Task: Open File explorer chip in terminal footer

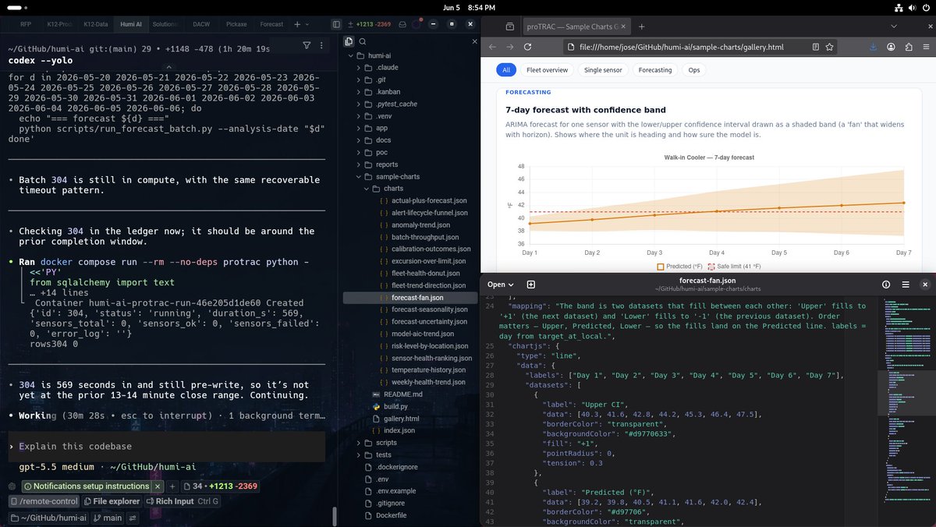Action: (x=112, y=501)
